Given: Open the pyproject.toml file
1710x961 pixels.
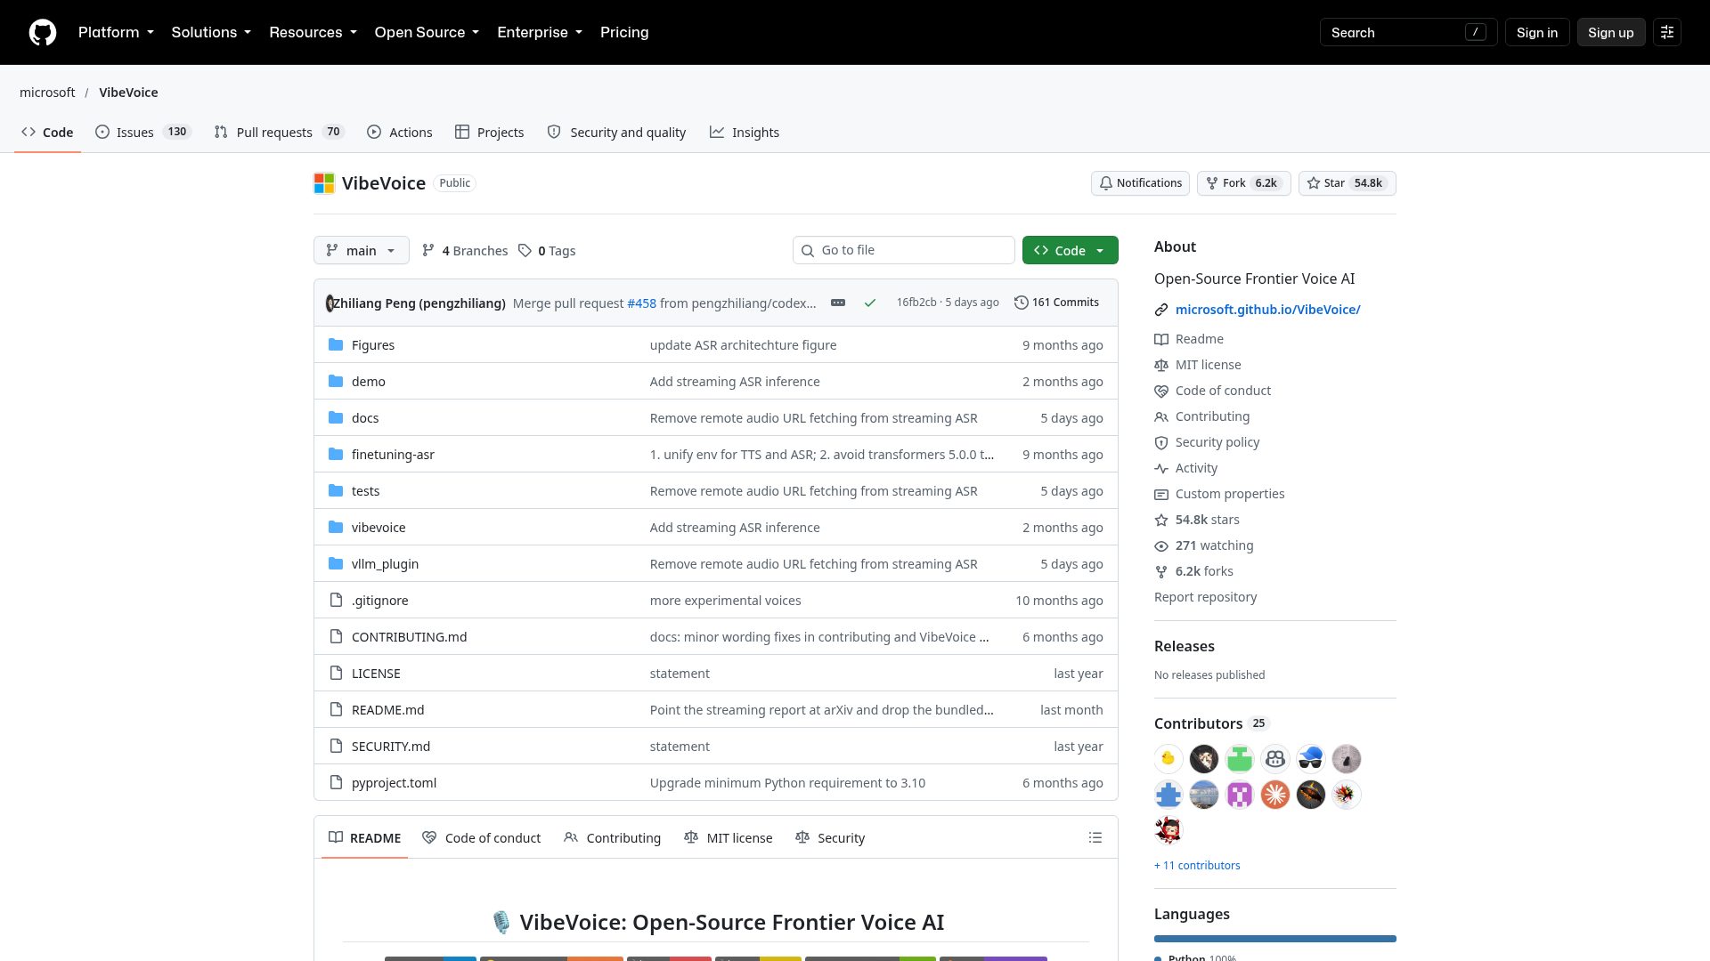Looking at the screenshot, I should [x=394, y=783].
